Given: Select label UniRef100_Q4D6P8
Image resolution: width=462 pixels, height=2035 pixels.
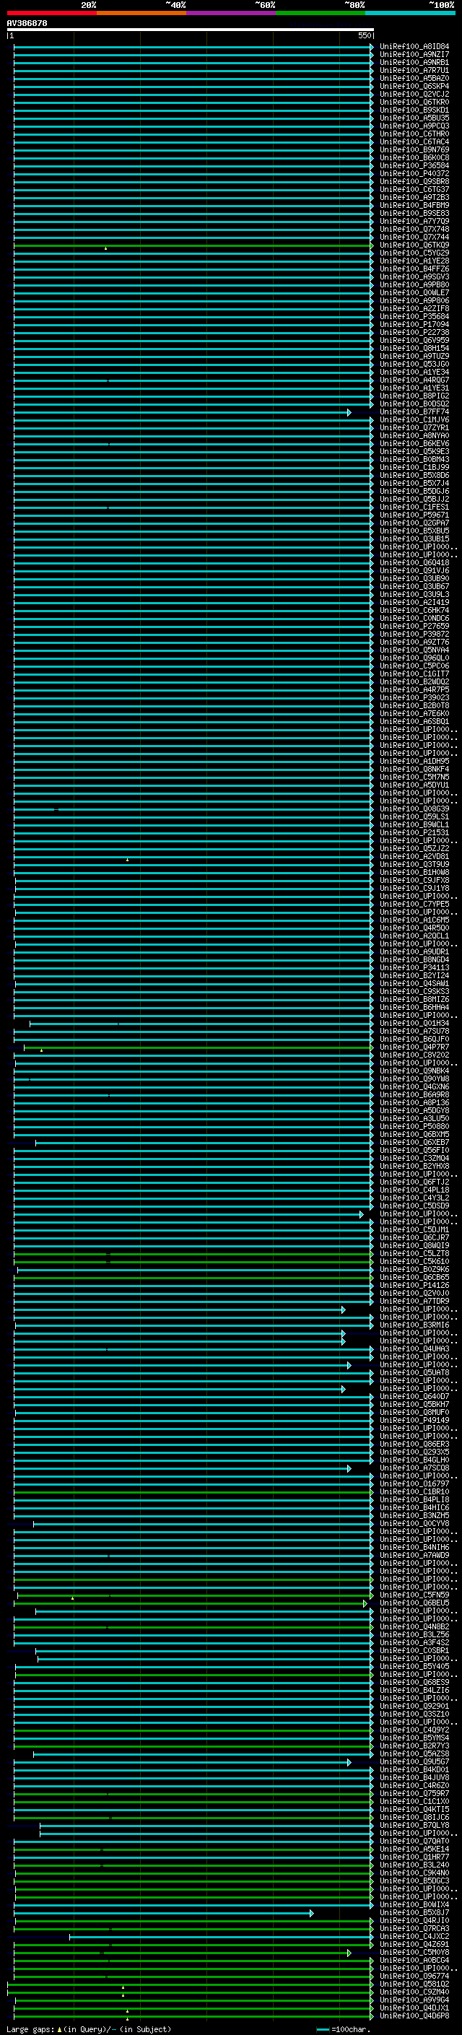Looking at the screenshot, I should 414,2016.
